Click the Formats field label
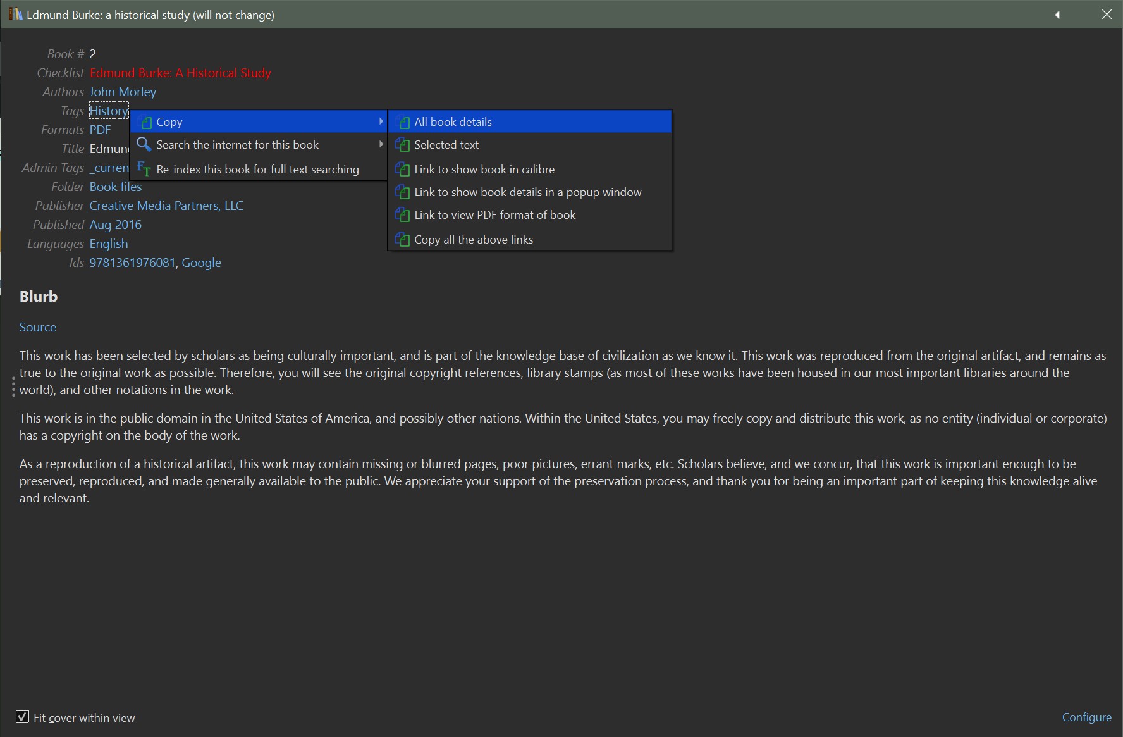Viewport: 1123px width, 737px height. coord(63,130)
